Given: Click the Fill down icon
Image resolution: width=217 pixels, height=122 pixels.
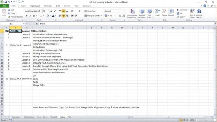Looking at the screenshot, I should 178,13.
